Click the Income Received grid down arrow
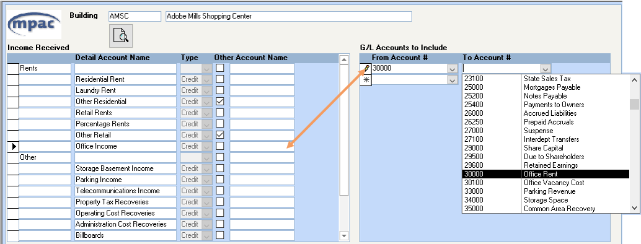 [344, 235]
